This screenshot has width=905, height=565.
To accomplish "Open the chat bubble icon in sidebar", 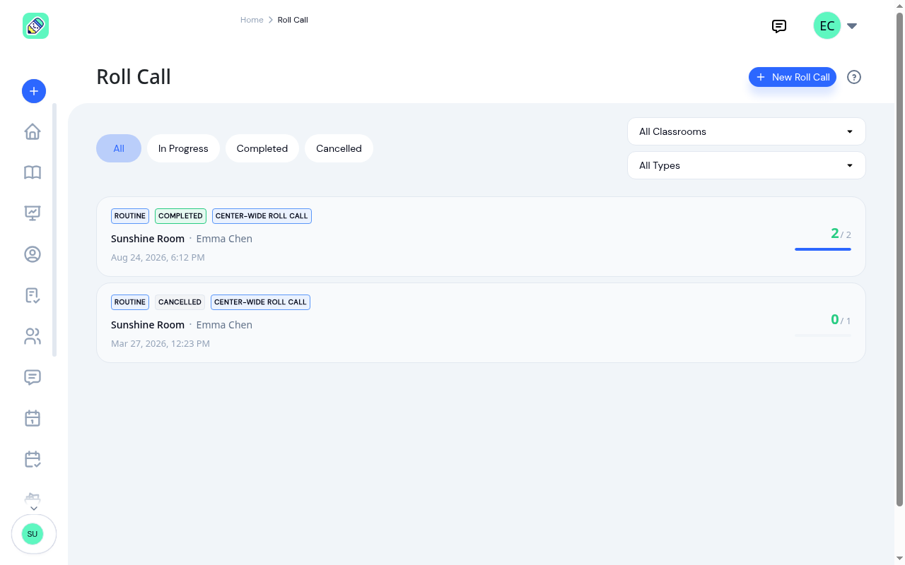I will coord(33,377).
